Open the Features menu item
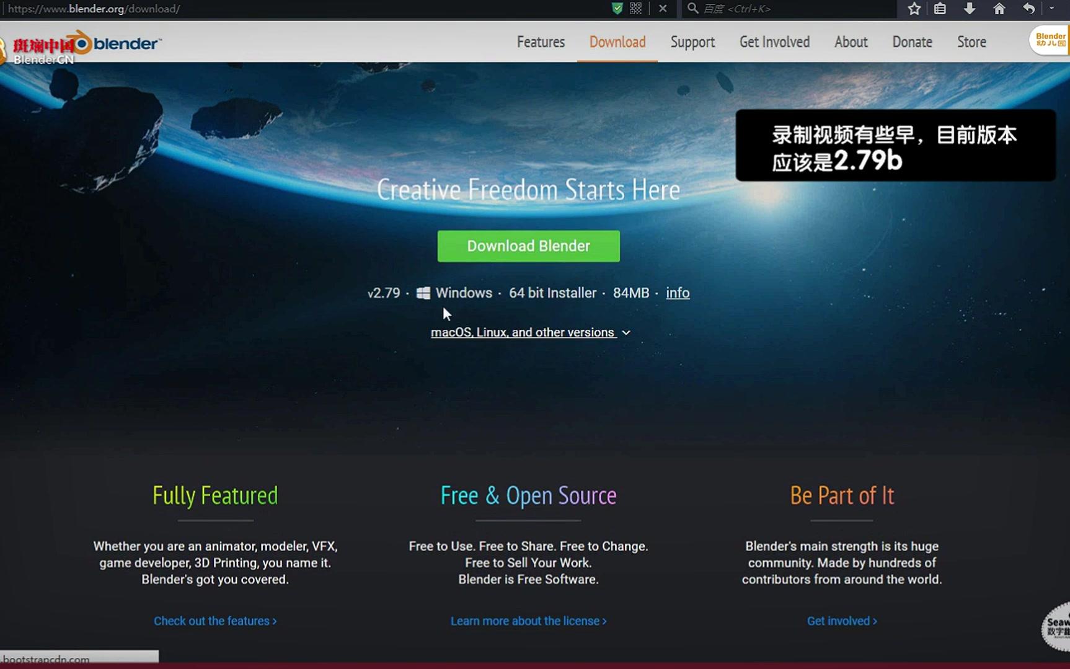 (541, 42)
